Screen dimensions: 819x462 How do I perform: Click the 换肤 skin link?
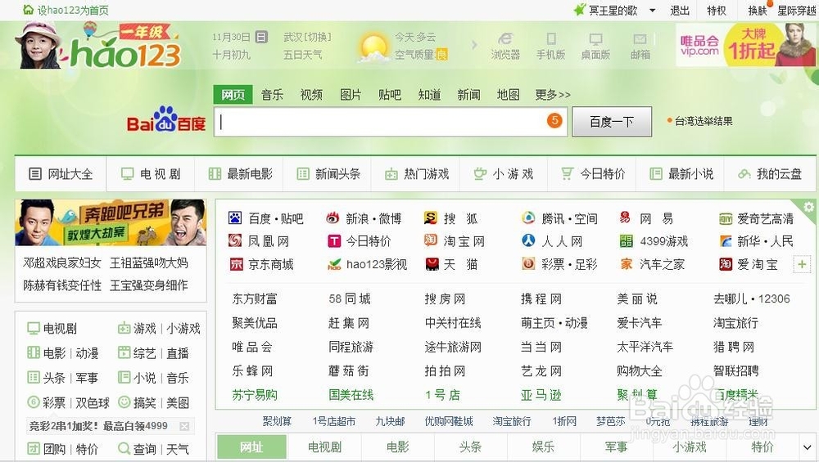click(758, 11)
